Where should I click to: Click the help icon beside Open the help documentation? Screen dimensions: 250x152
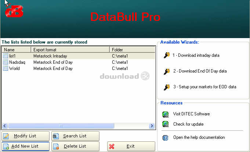165,137
